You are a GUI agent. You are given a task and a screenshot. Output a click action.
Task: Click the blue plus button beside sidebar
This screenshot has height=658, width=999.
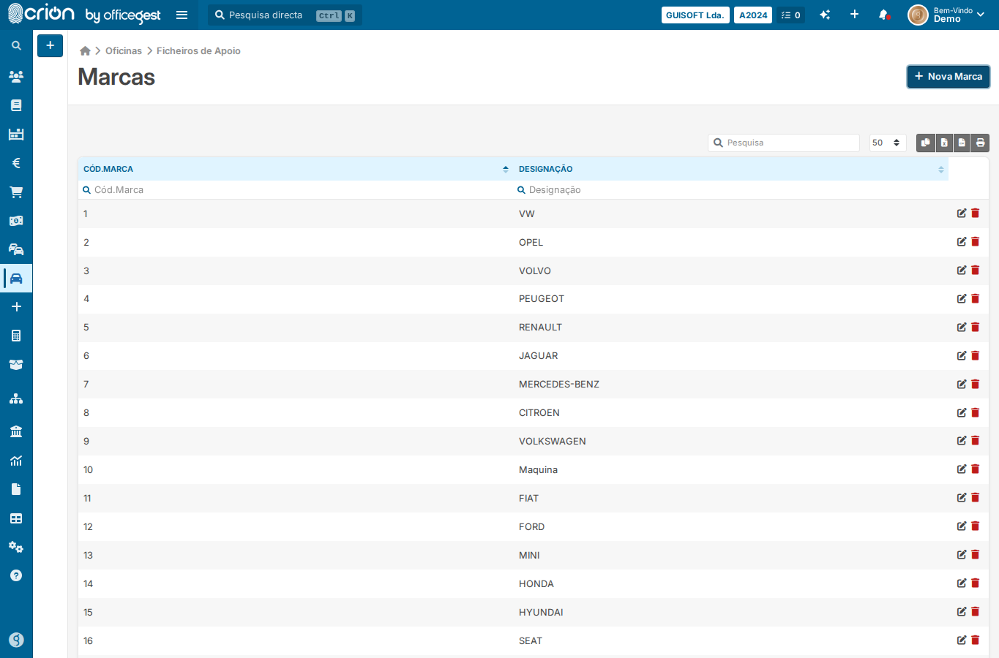pos(50,45)
